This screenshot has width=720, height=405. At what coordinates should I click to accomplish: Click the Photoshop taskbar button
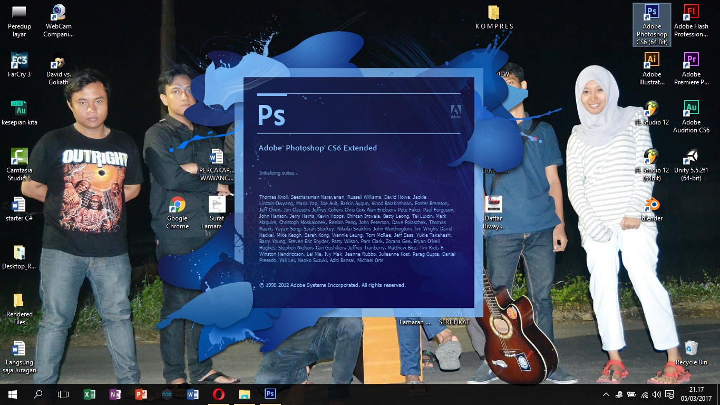(270, 394)
